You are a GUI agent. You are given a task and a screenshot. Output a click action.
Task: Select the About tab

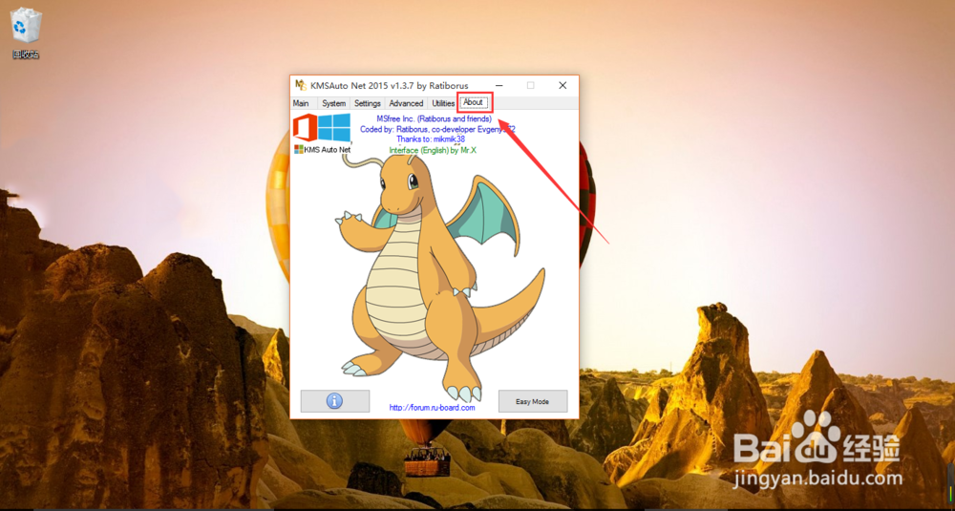click(474, 102)
